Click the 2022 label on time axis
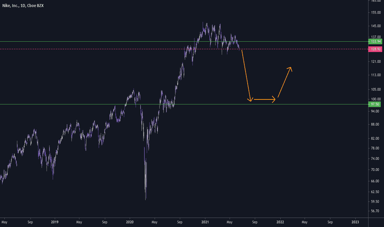Image resolution: width=384 pixels, height=227 pixels. tap(280, 222)
